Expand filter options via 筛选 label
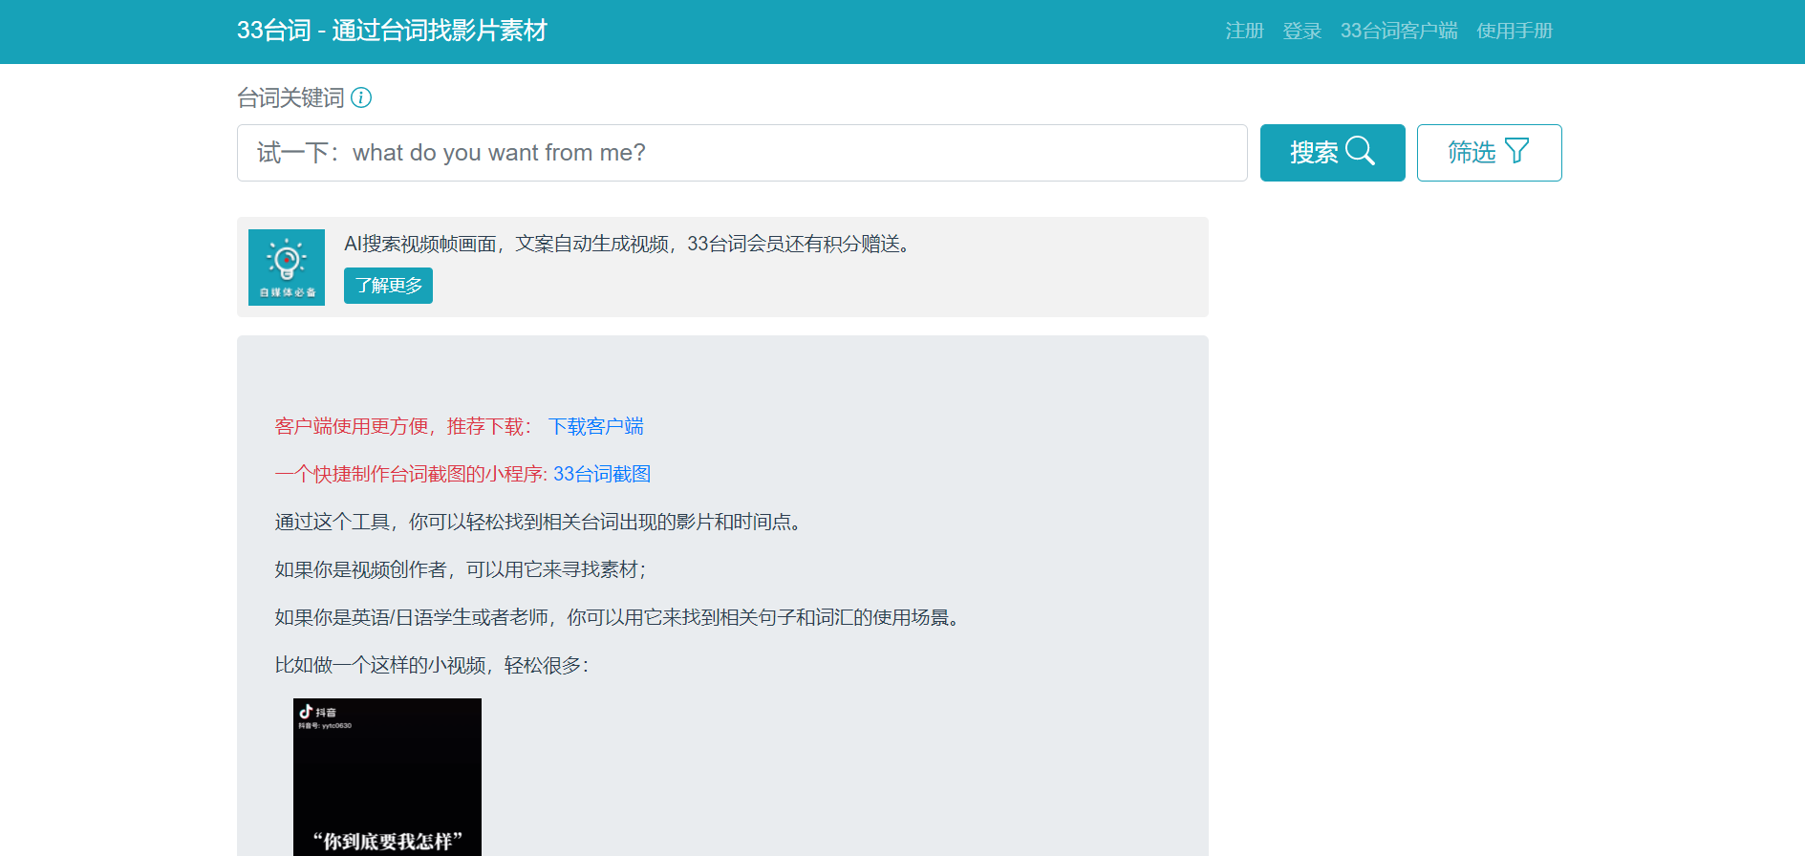The height and width of the screenshot is (856, 1805). point(1472,153)
